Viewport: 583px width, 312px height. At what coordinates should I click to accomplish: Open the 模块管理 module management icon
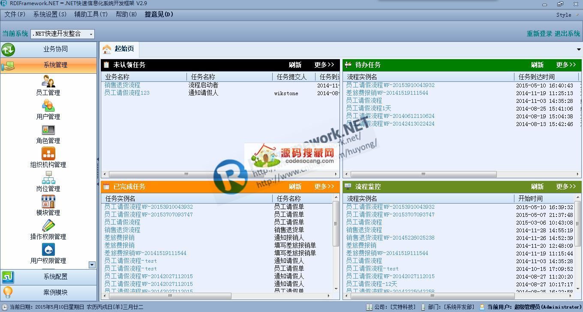pos(48,201)
